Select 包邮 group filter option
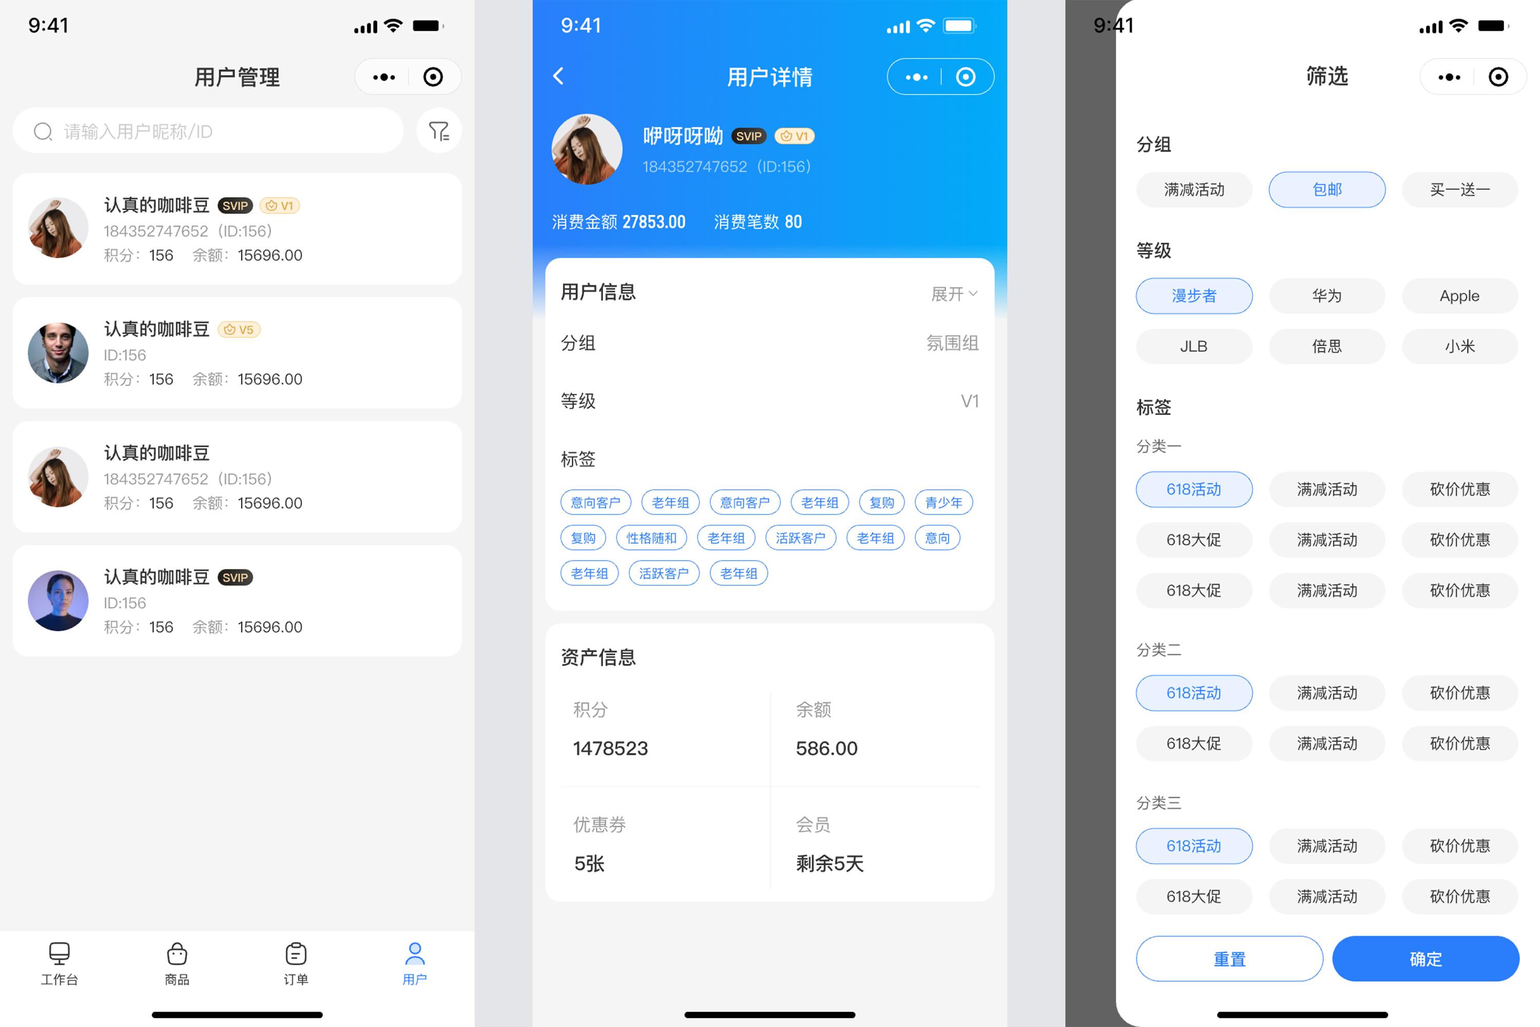The image size is (1540, 1027). [1324, 189]
